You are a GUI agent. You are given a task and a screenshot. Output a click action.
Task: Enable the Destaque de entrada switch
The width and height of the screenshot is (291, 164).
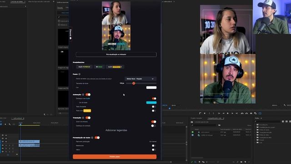(x=153, y=126)
